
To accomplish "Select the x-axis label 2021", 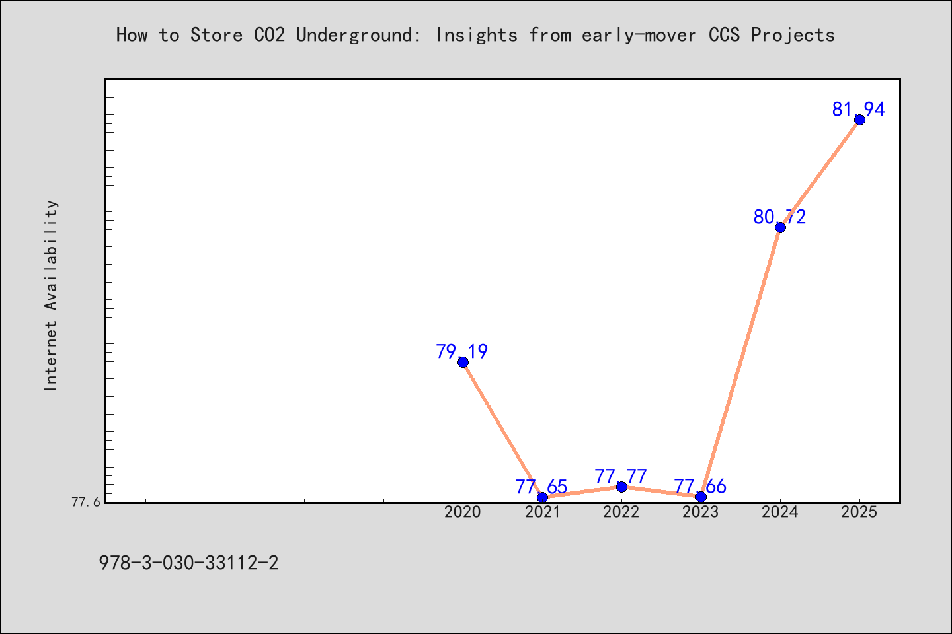I will (x=542, y=512).
